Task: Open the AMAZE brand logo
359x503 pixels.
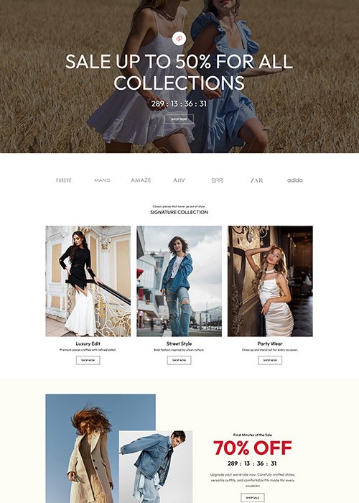Action: tap(141, 180)
